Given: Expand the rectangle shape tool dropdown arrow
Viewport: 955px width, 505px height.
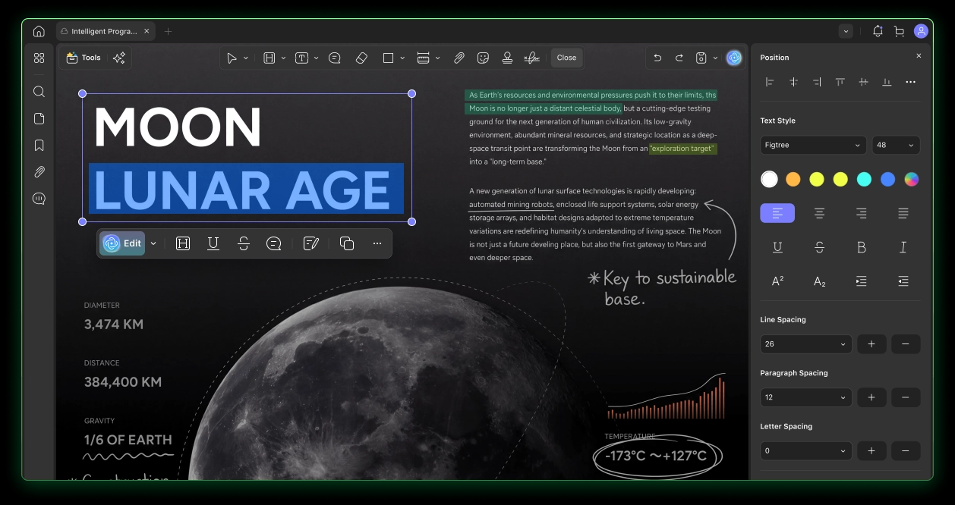Looking at the screenshot, I should (x=402, y=58).
